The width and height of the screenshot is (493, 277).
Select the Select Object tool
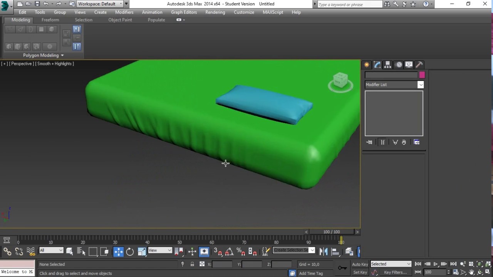pos(70,252)
